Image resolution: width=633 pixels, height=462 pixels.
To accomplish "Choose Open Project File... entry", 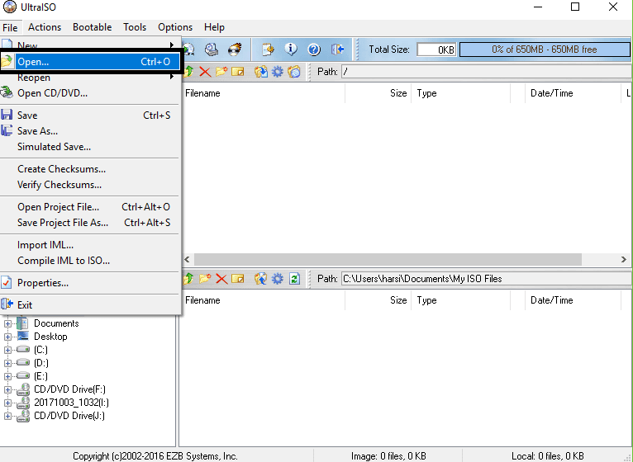I will [x=90, y=207].
